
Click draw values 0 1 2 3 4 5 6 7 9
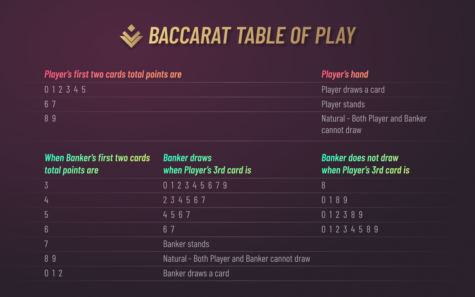tap(195, 185)
